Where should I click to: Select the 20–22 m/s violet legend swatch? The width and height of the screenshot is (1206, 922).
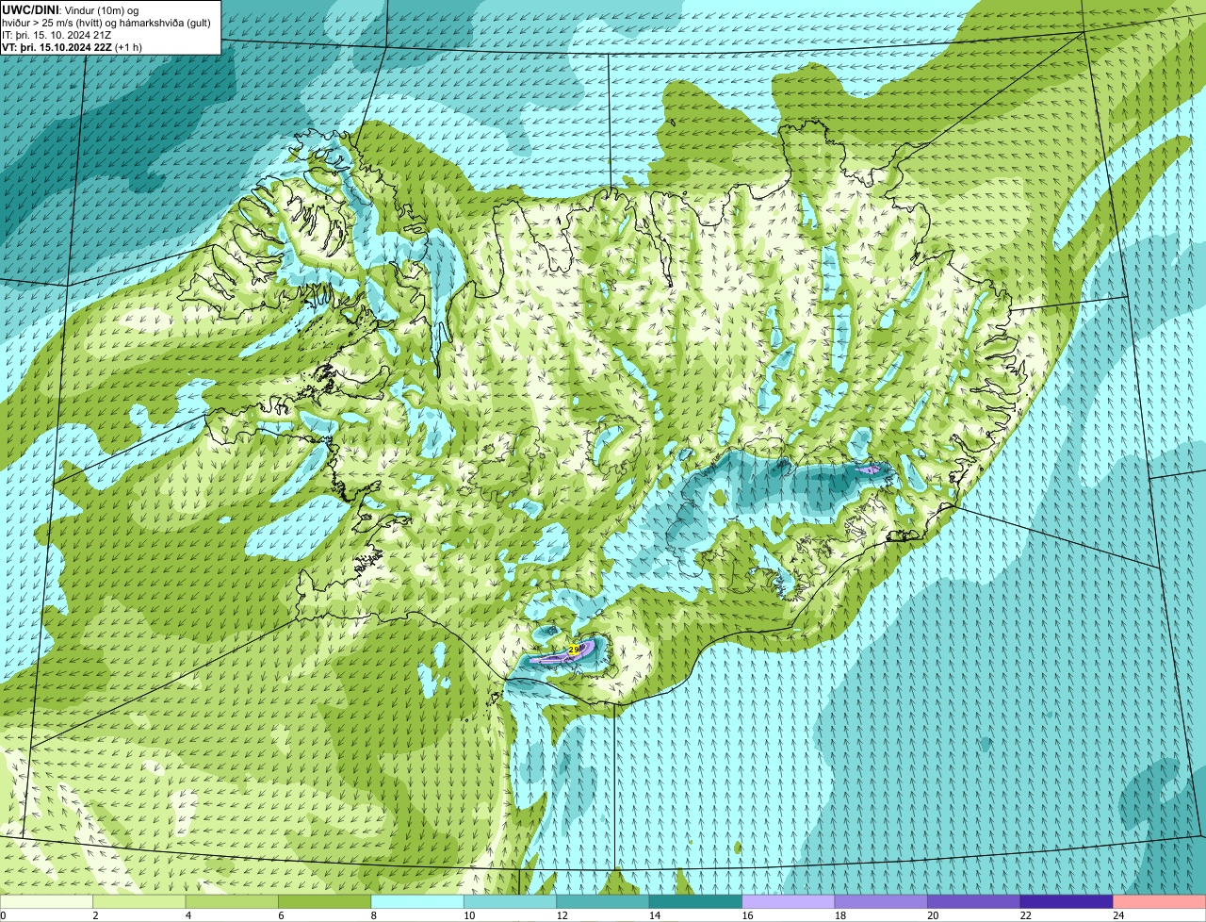pyautogui.click(x=974, y=902)
